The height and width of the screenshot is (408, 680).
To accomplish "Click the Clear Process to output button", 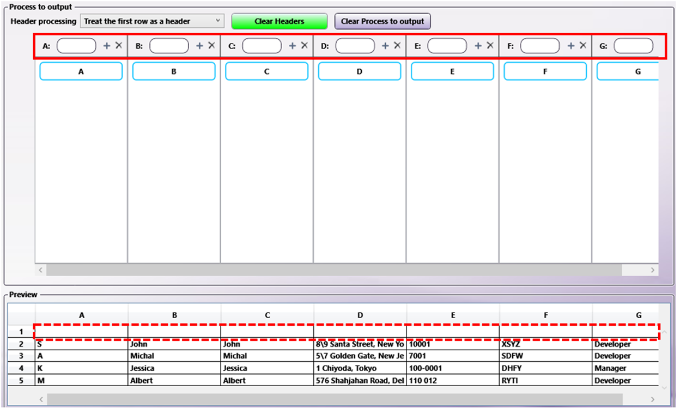I will [x=382, y=21].
